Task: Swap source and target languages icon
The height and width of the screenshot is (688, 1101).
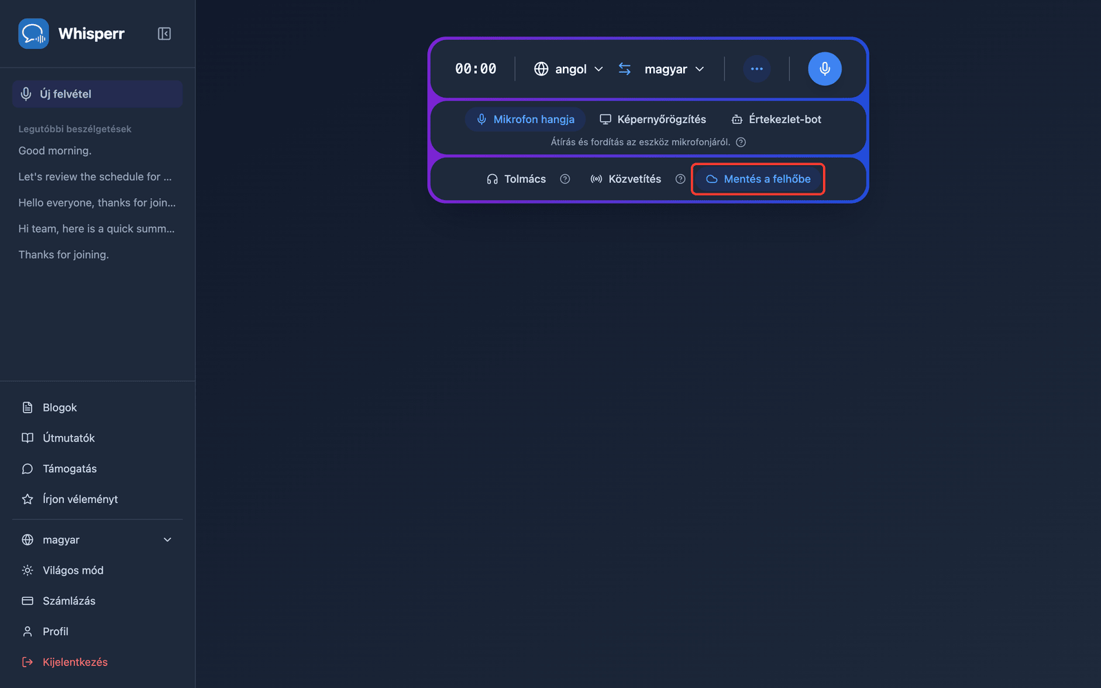Action: (x=625, y=69)
